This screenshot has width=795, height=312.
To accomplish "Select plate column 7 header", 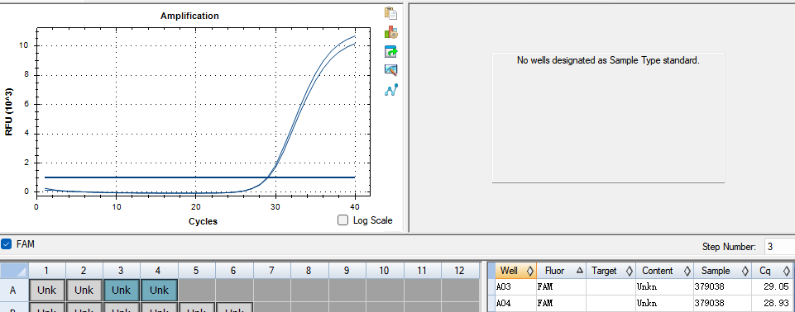I will 271,271.
